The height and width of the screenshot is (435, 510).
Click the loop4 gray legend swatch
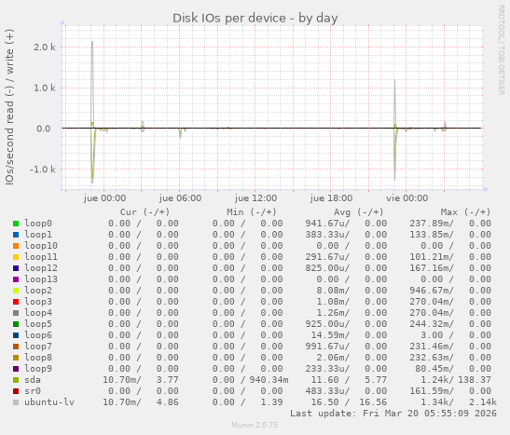[16, 313]
